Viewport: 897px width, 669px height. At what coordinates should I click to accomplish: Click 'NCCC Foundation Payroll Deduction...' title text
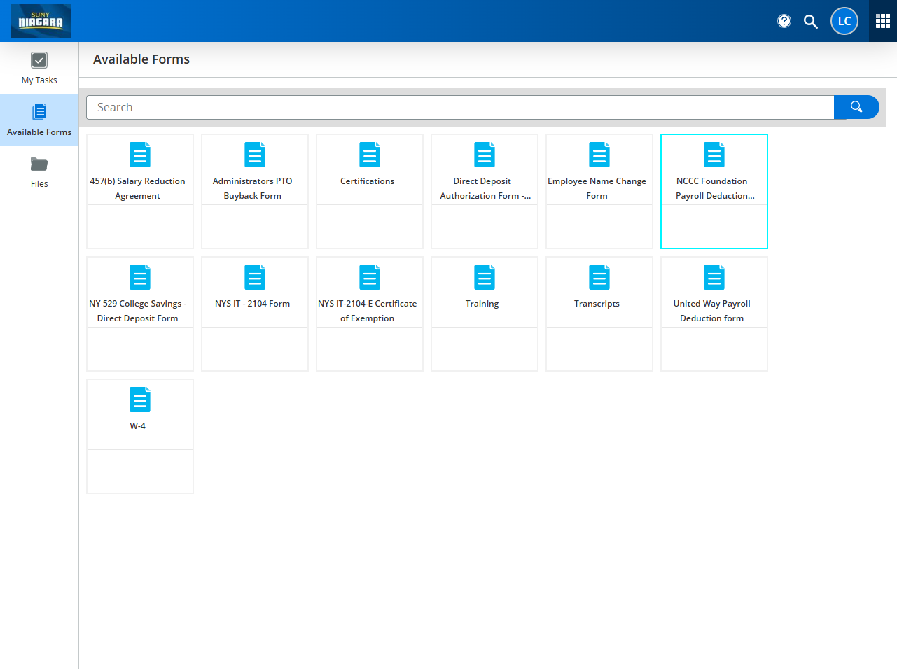[x=715, y=188]
